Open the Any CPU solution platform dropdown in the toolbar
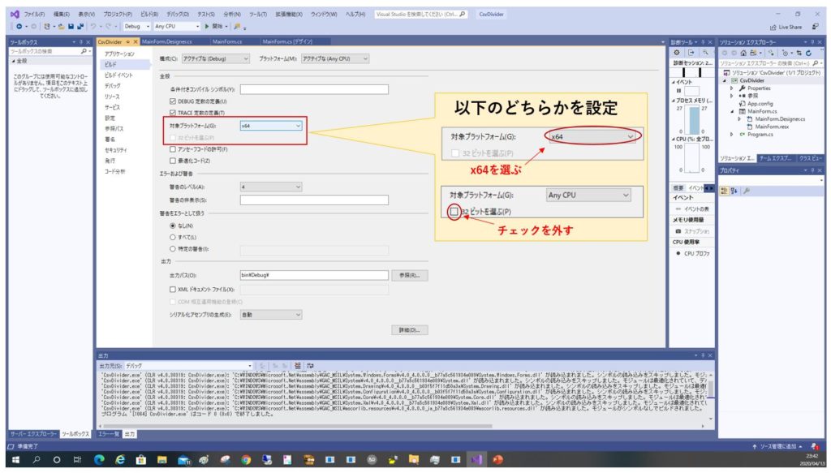The width and height of the screenshot is (831, 473). [x=177, y=27]
